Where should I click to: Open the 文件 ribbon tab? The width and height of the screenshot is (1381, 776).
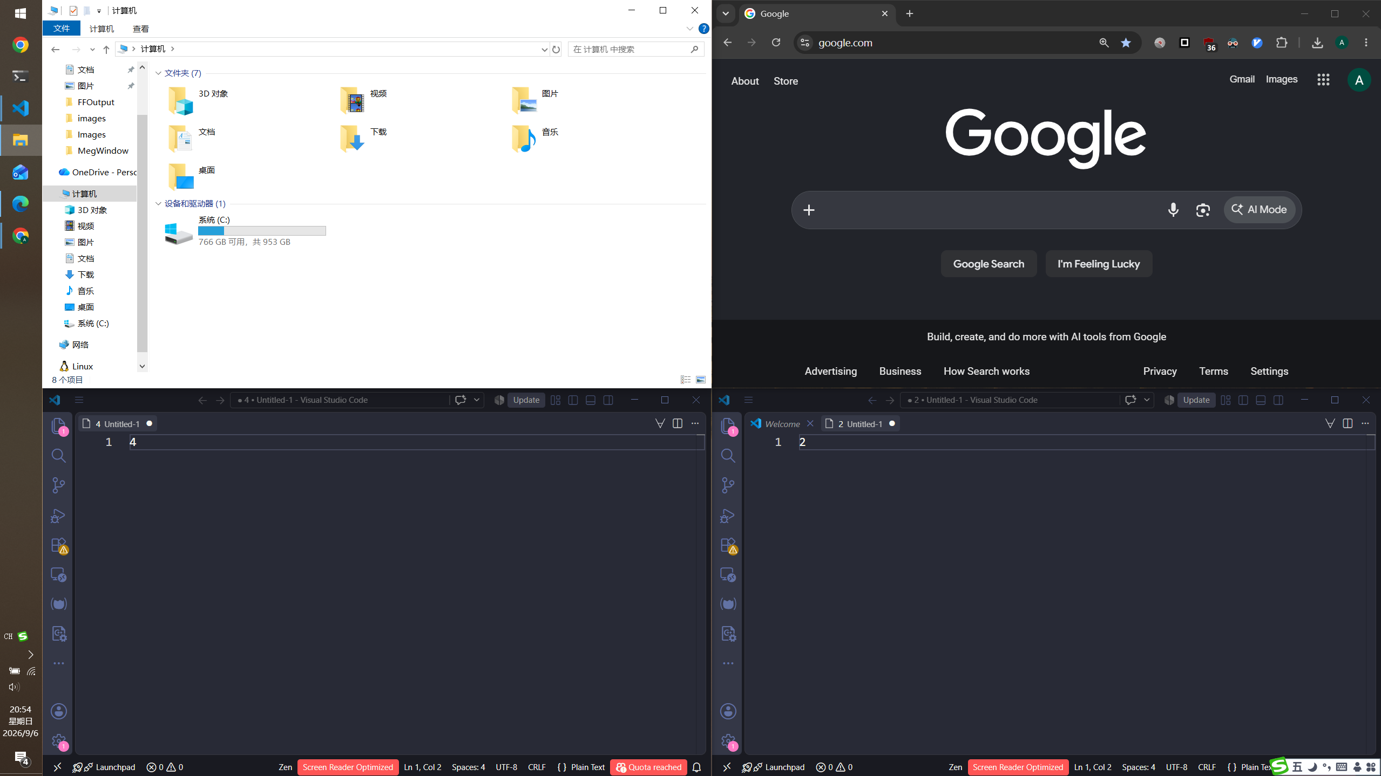click(62, 29)
